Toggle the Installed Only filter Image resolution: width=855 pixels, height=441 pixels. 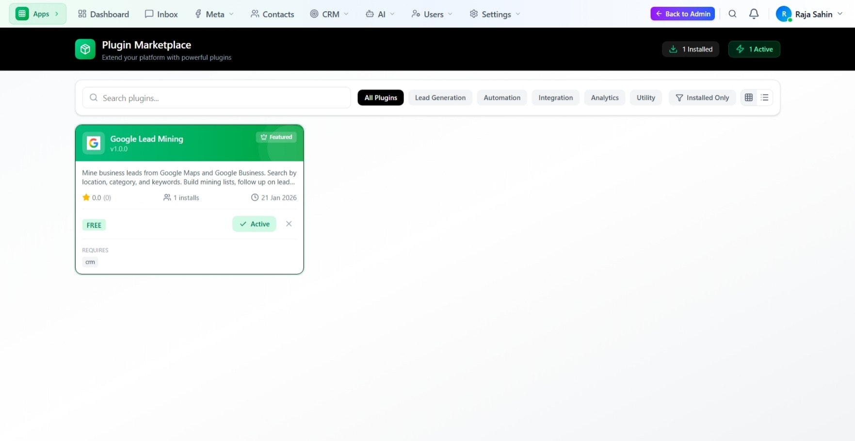click(x=702, y=98)
